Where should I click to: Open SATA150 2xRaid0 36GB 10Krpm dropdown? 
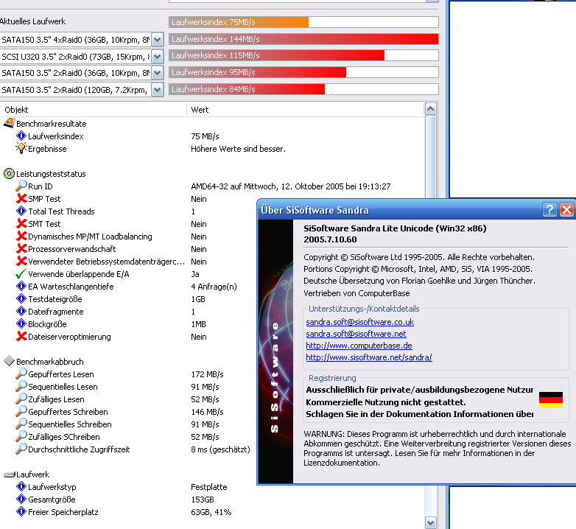point(157,73)
